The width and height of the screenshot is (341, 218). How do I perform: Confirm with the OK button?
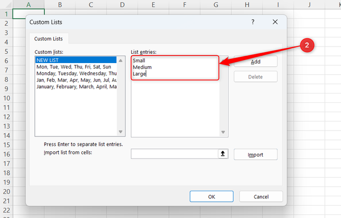(212, 196)
